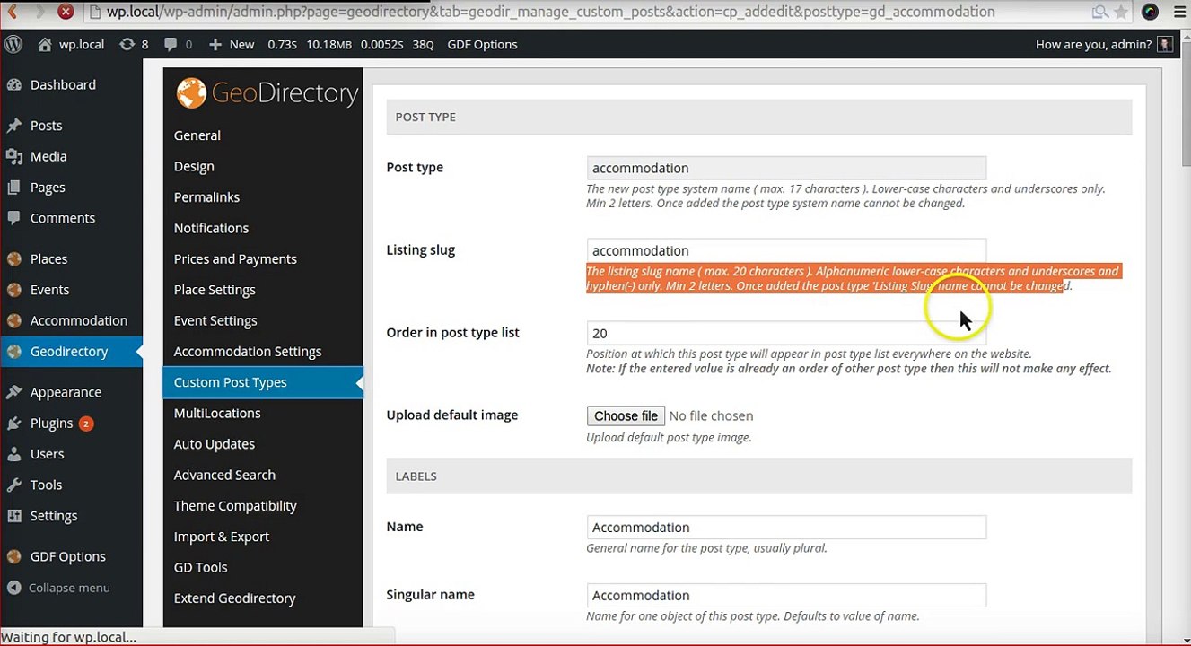Screen dimensions: 1191x646
Task: Click the Singular name input field
Action: coord(786,595)
